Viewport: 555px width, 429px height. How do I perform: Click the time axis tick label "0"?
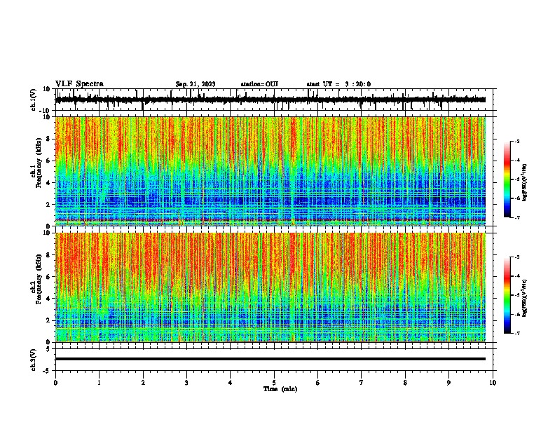point(55,383)
